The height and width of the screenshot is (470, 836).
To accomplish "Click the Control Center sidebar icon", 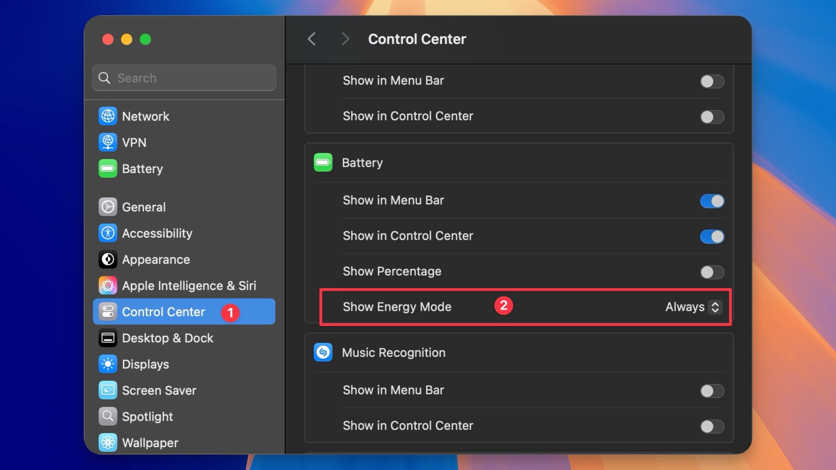I will [108, 311].
